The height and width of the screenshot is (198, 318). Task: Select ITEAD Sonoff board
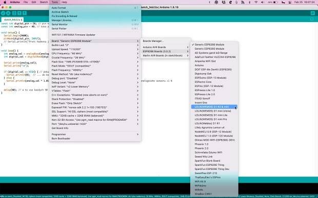coord(214,99)
